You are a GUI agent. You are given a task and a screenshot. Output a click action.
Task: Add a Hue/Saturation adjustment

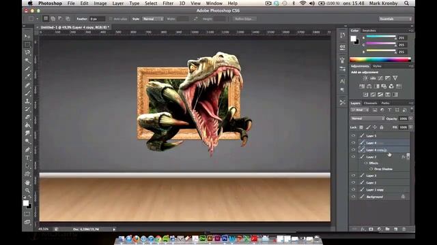point(362,86)
